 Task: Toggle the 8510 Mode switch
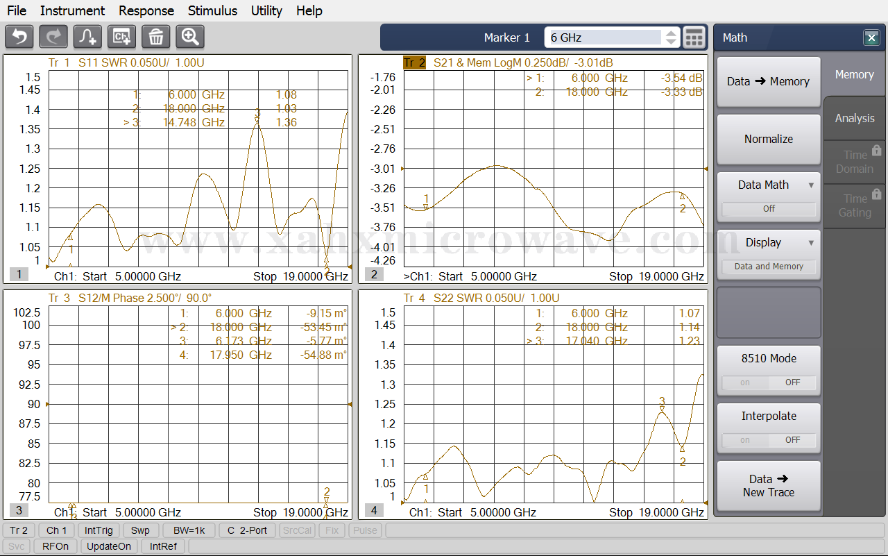point(769,382)
